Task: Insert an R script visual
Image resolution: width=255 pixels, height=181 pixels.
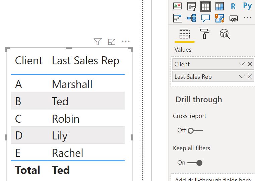Action: point(233,6)
